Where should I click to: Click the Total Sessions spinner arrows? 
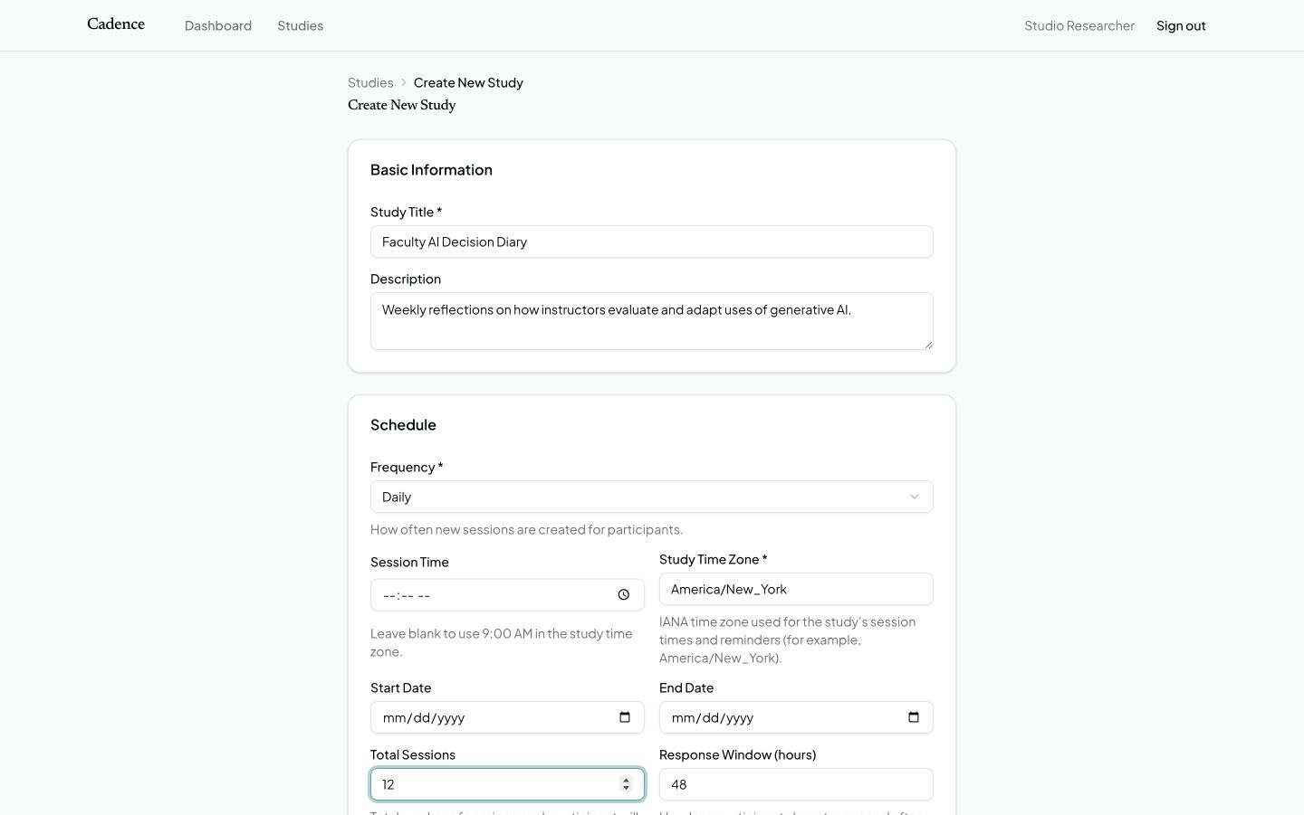626,784
